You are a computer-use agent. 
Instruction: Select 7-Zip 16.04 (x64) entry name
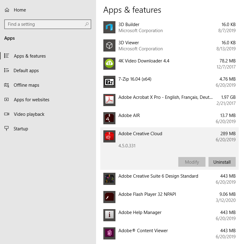135,79
